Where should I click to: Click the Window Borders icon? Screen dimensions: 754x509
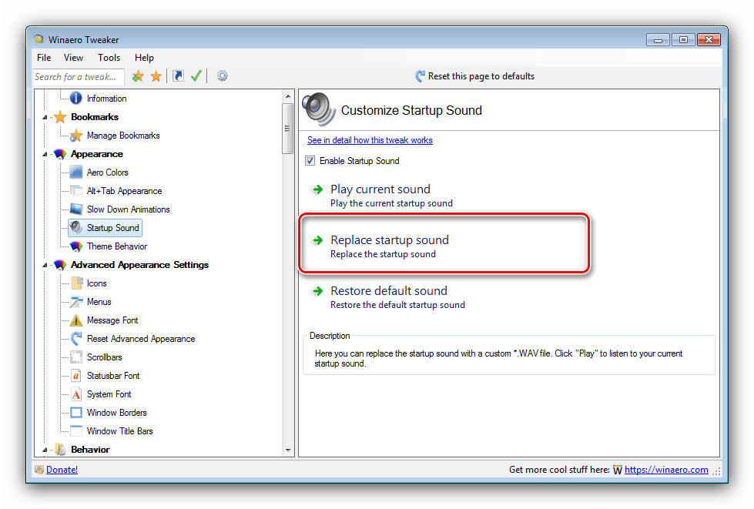click(x=76, y=413)
